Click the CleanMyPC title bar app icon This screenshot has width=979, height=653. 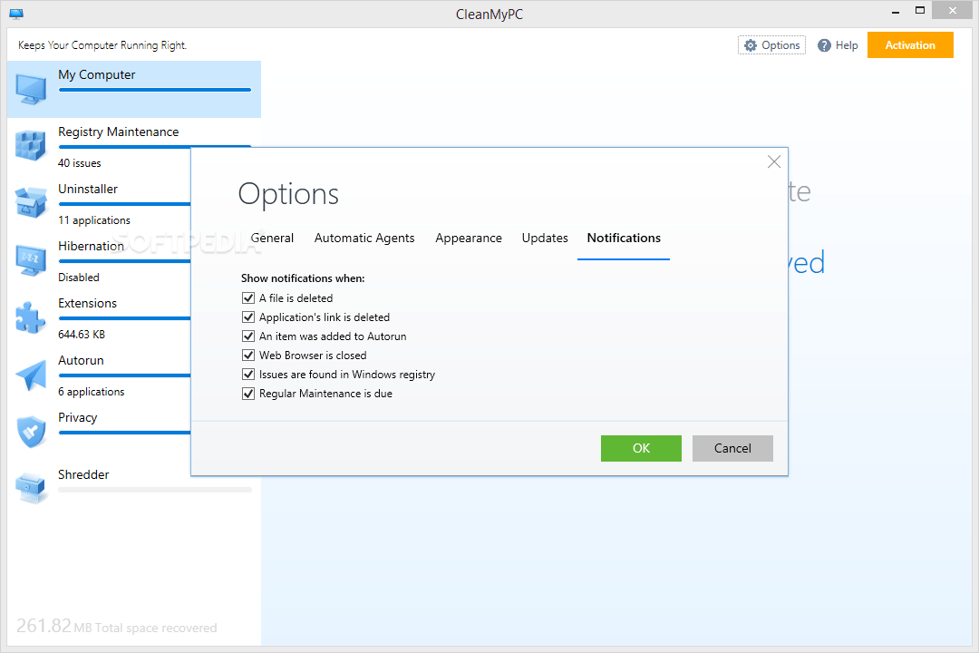pos(16,14)
